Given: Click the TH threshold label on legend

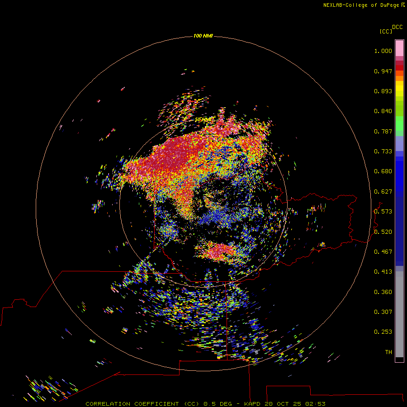Looking at the screenshot, I should click(388, 352).
